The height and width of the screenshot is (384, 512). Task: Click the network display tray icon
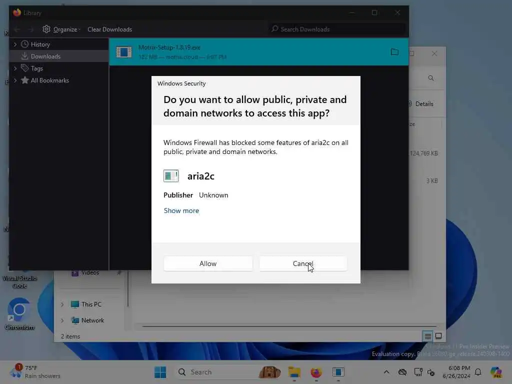tap(417, 372)
